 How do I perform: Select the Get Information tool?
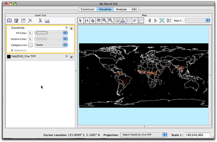click(86, 21)
